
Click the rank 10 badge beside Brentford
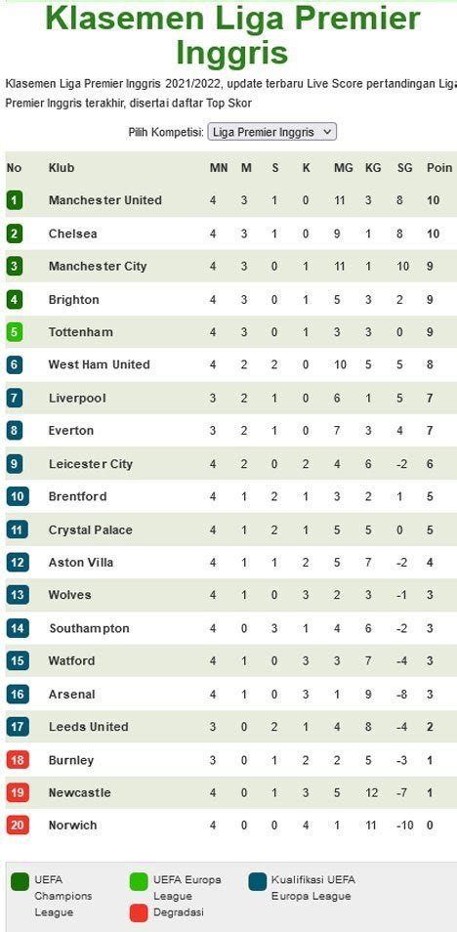tap(18, 496)
